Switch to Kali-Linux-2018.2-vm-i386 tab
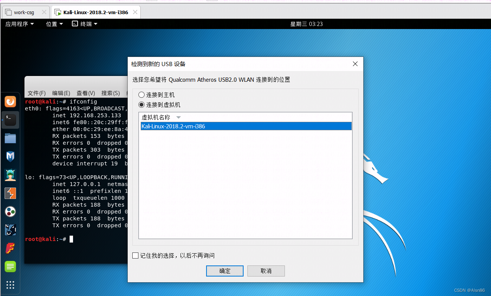 96,12
